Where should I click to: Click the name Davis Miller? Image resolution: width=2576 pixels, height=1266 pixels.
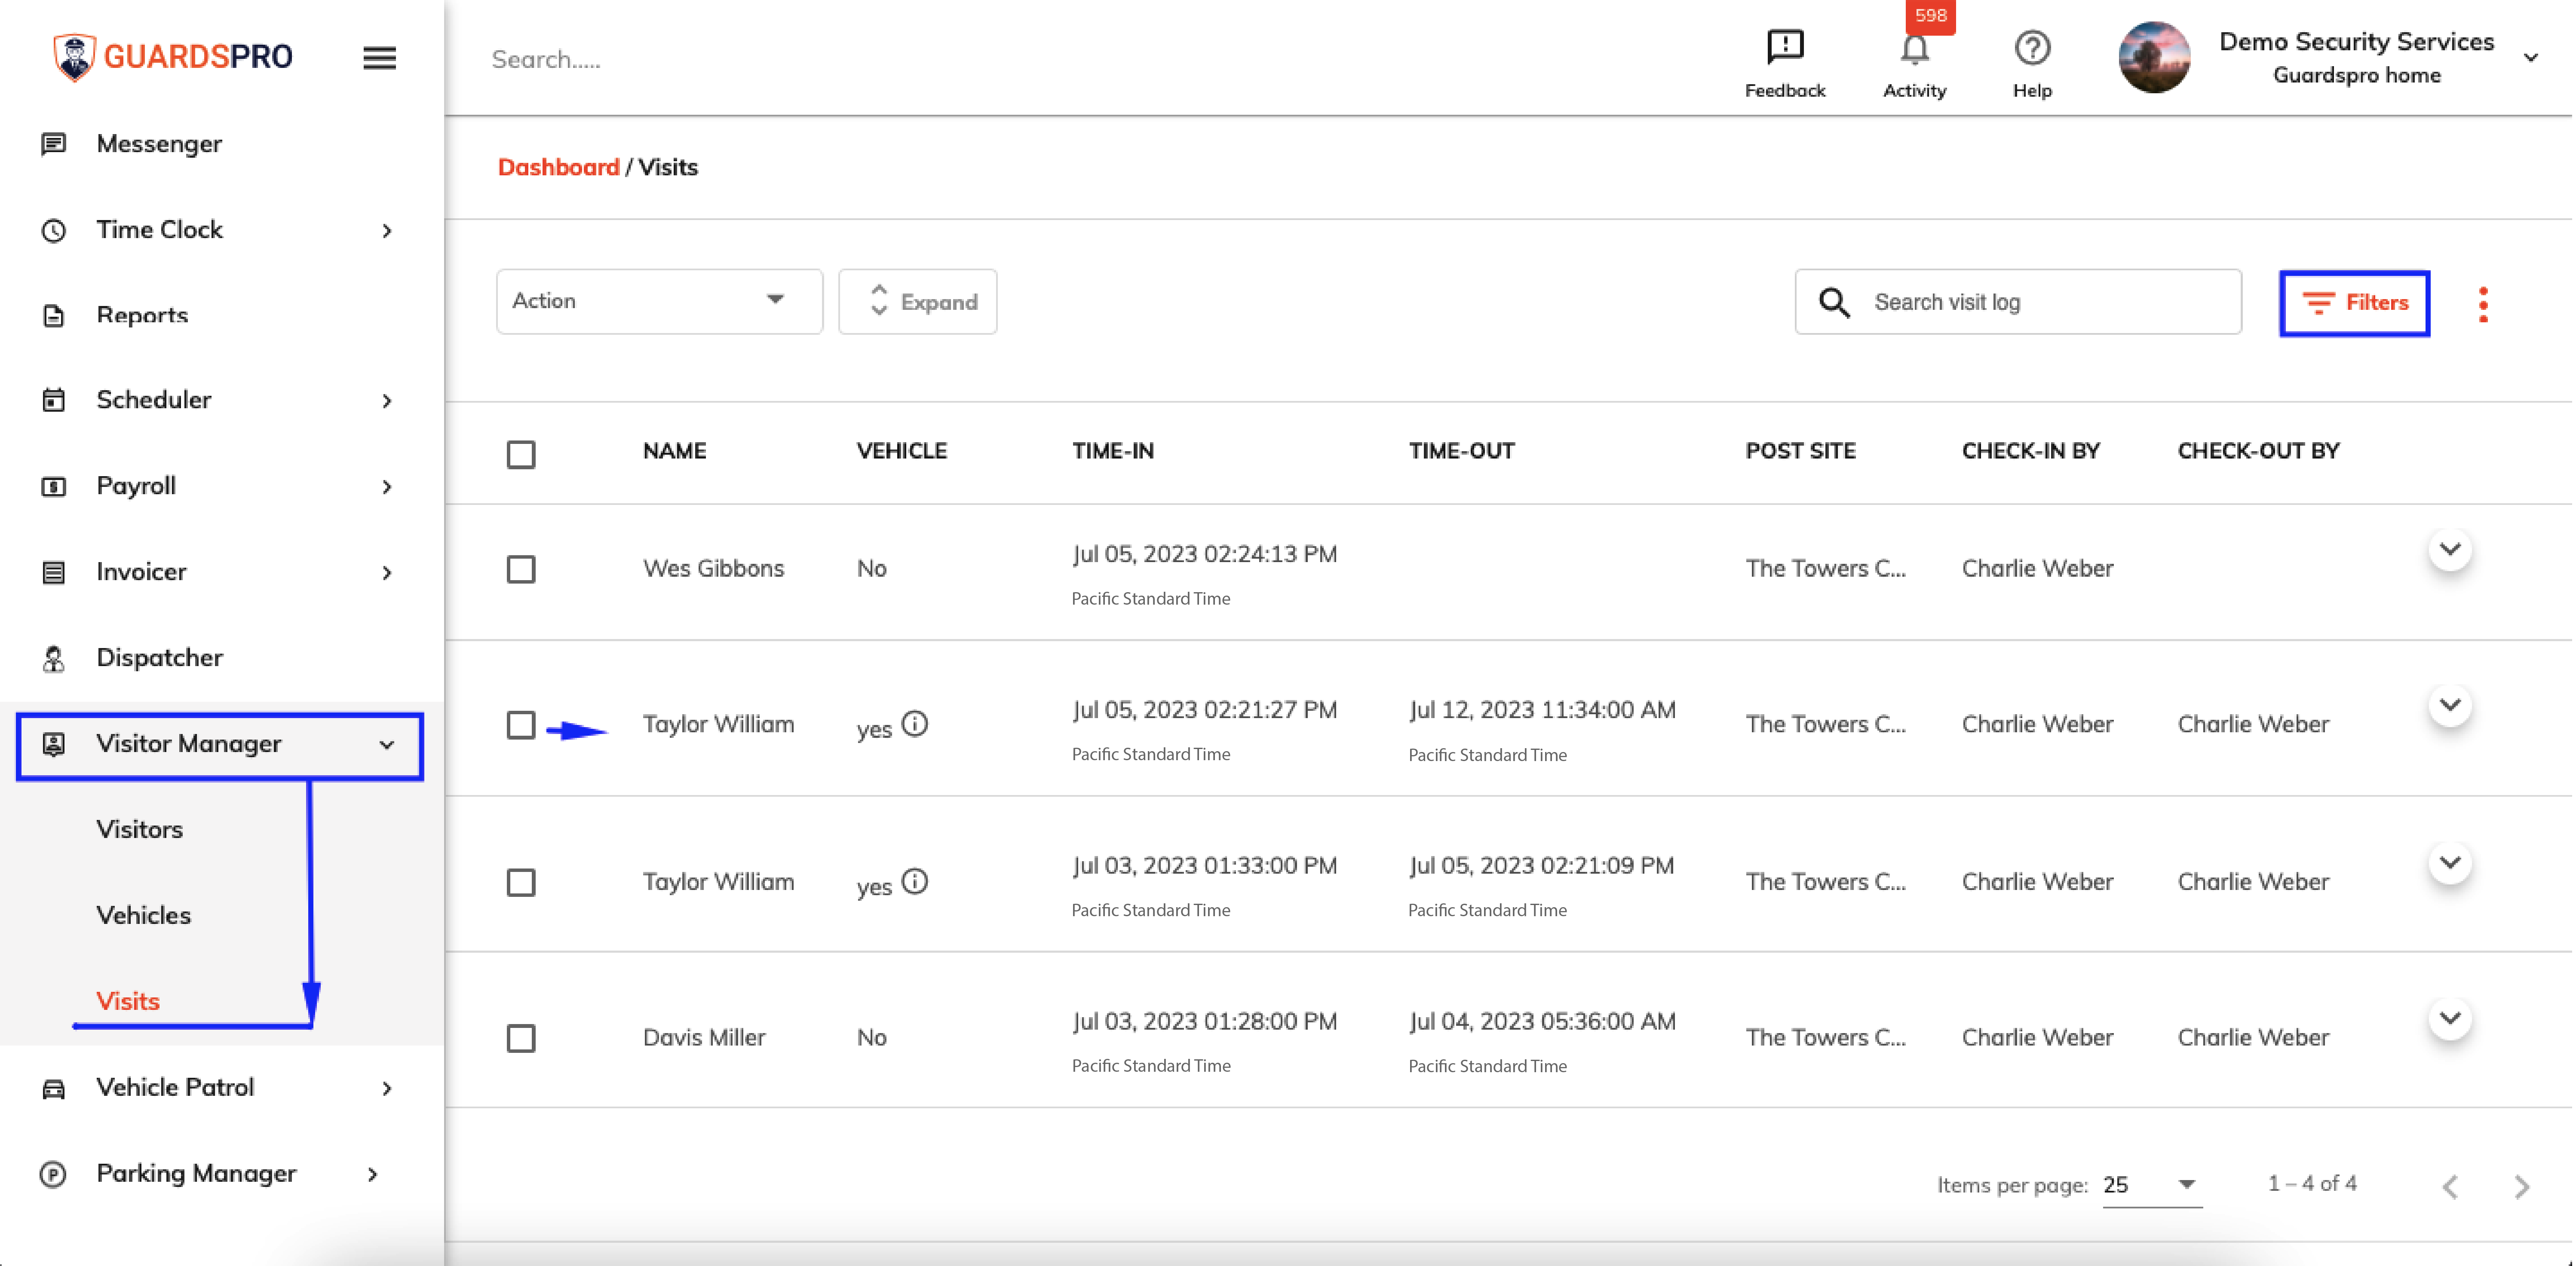pos(704,1037)
